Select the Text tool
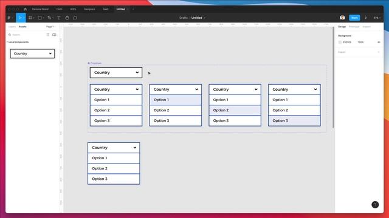This screenshot has width=389, height=218. click(x=59, y=18)
